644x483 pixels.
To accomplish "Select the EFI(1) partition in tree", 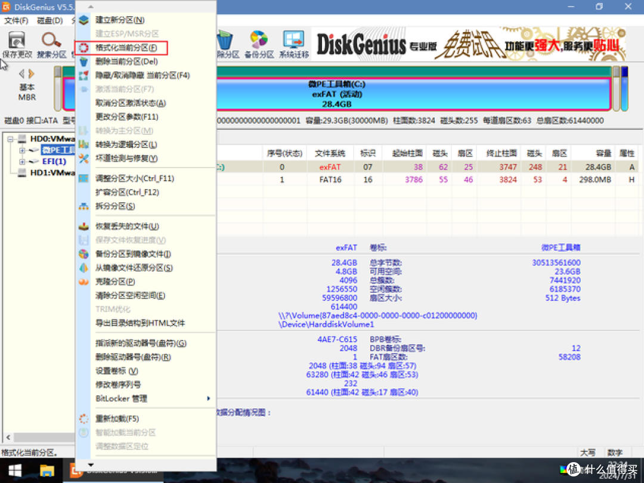I will (54, 162).
